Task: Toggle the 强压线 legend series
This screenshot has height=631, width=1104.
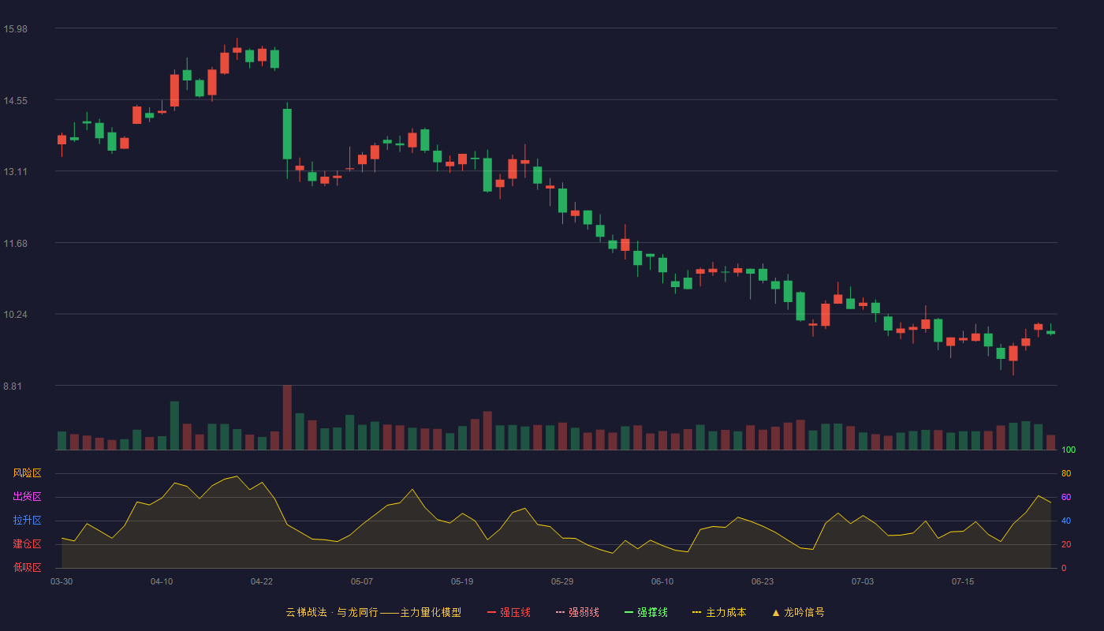Action: click(509, 612)
